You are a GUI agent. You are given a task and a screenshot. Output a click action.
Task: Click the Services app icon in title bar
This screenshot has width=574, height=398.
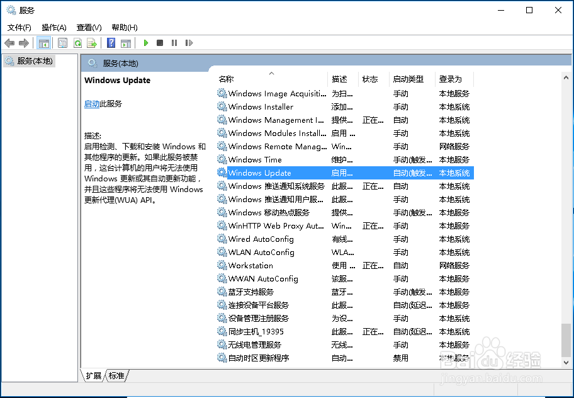(x=11, y=10)
